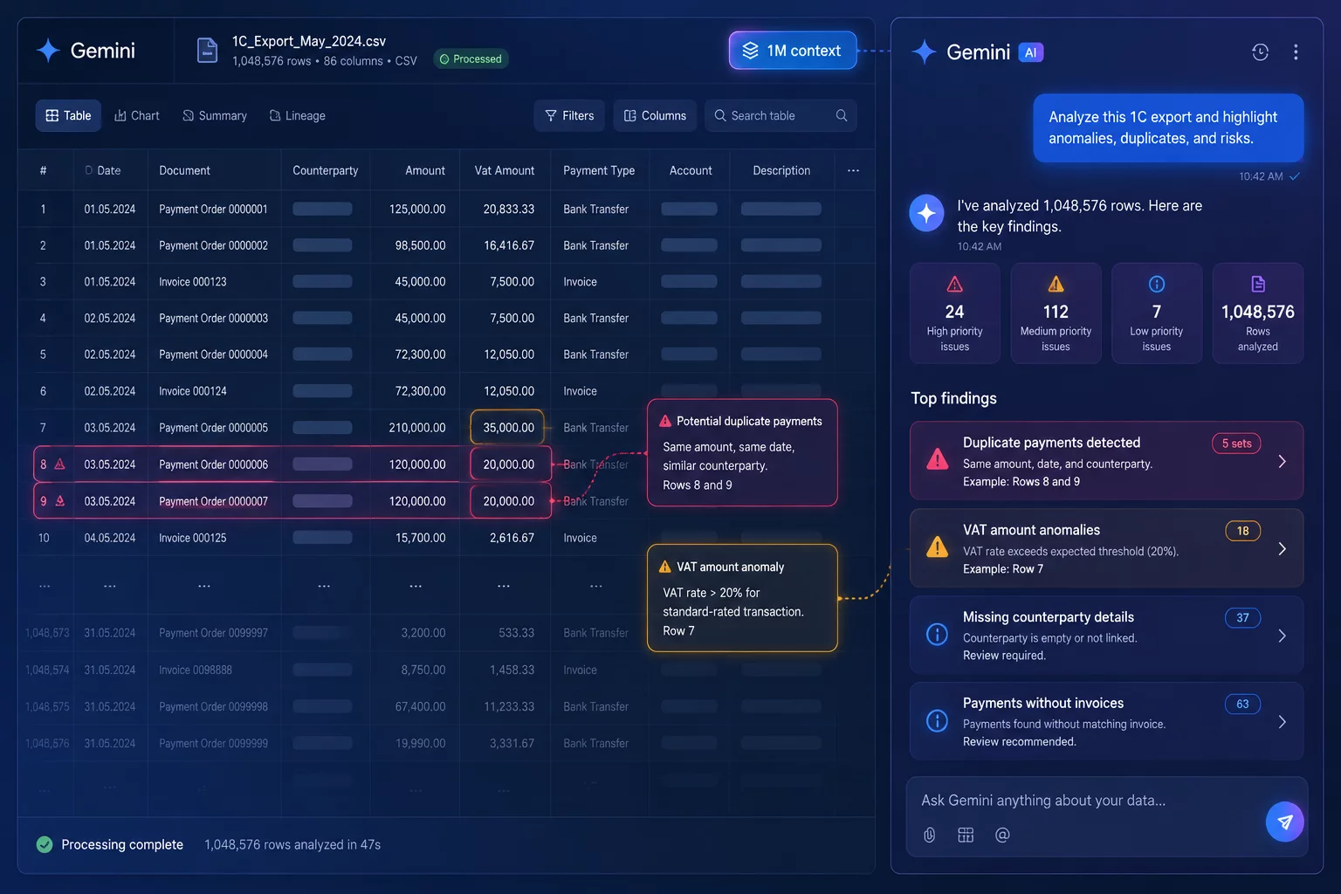This screenshot has width=1341, height=894.
Task: Click the Account column header
Action: click(x=691, y=170)
